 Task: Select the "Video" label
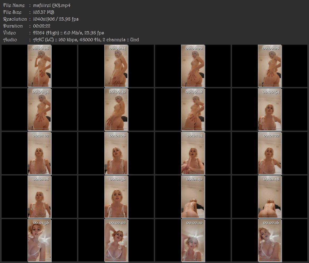click(10, 33)
